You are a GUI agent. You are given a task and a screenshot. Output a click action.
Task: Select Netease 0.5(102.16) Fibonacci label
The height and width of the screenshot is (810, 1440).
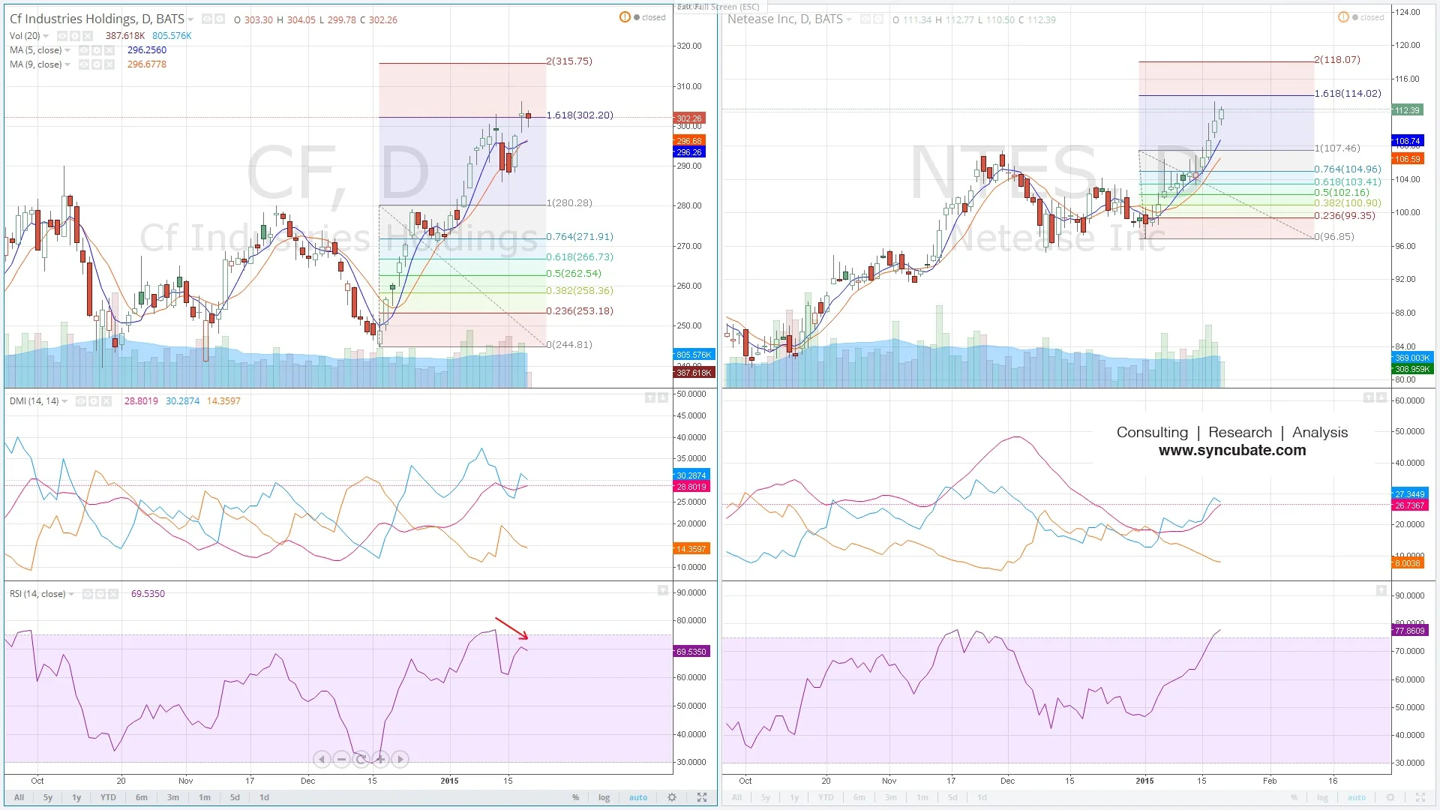(1342, 192)
